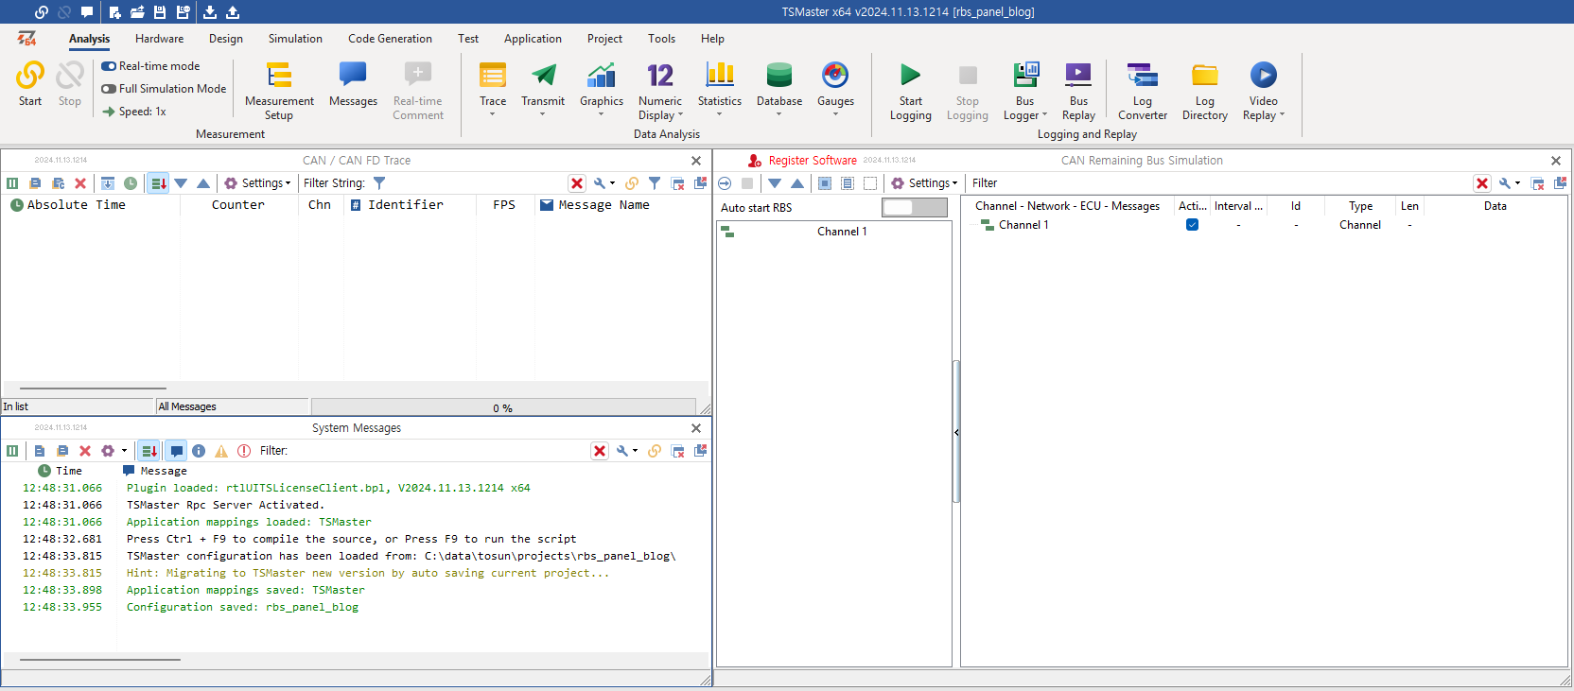Viewport: 1574px width, 691px height.
Task: Toggle the Auto start RBS switch
Action: point(914,207)
